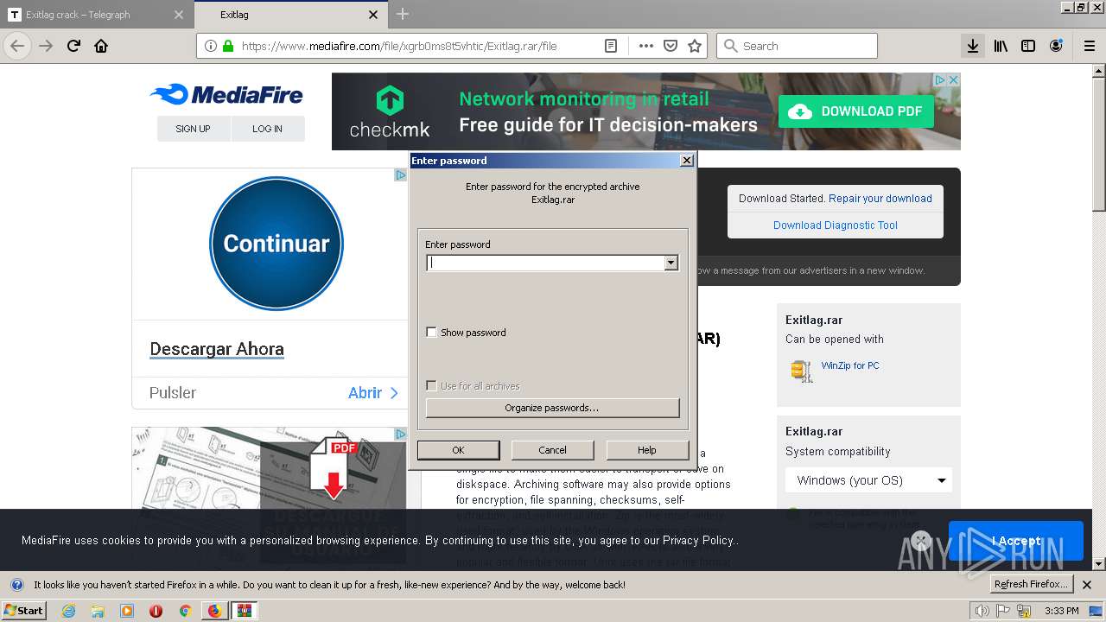
Task: Click the MediaFire logo
Action: pyautogui.click(x=226, y=94)
